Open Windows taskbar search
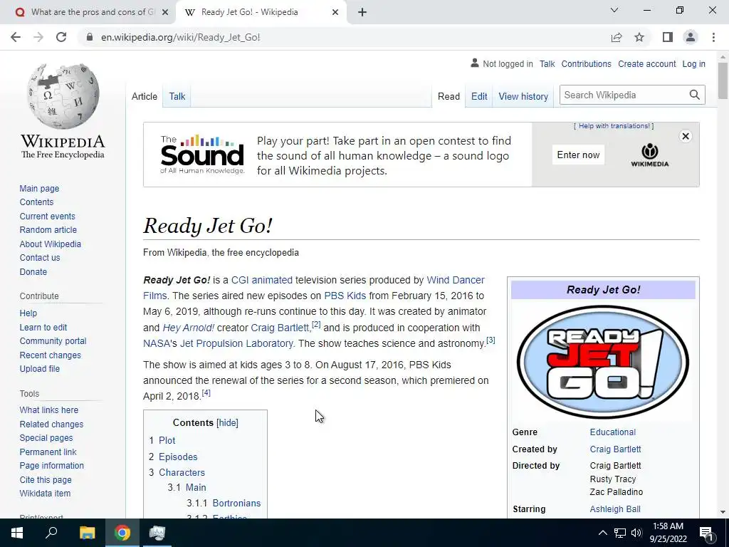 click(51, 533)
